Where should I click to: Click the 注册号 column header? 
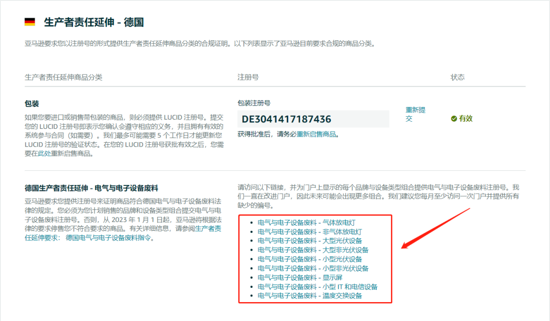[x=248, y=77]
